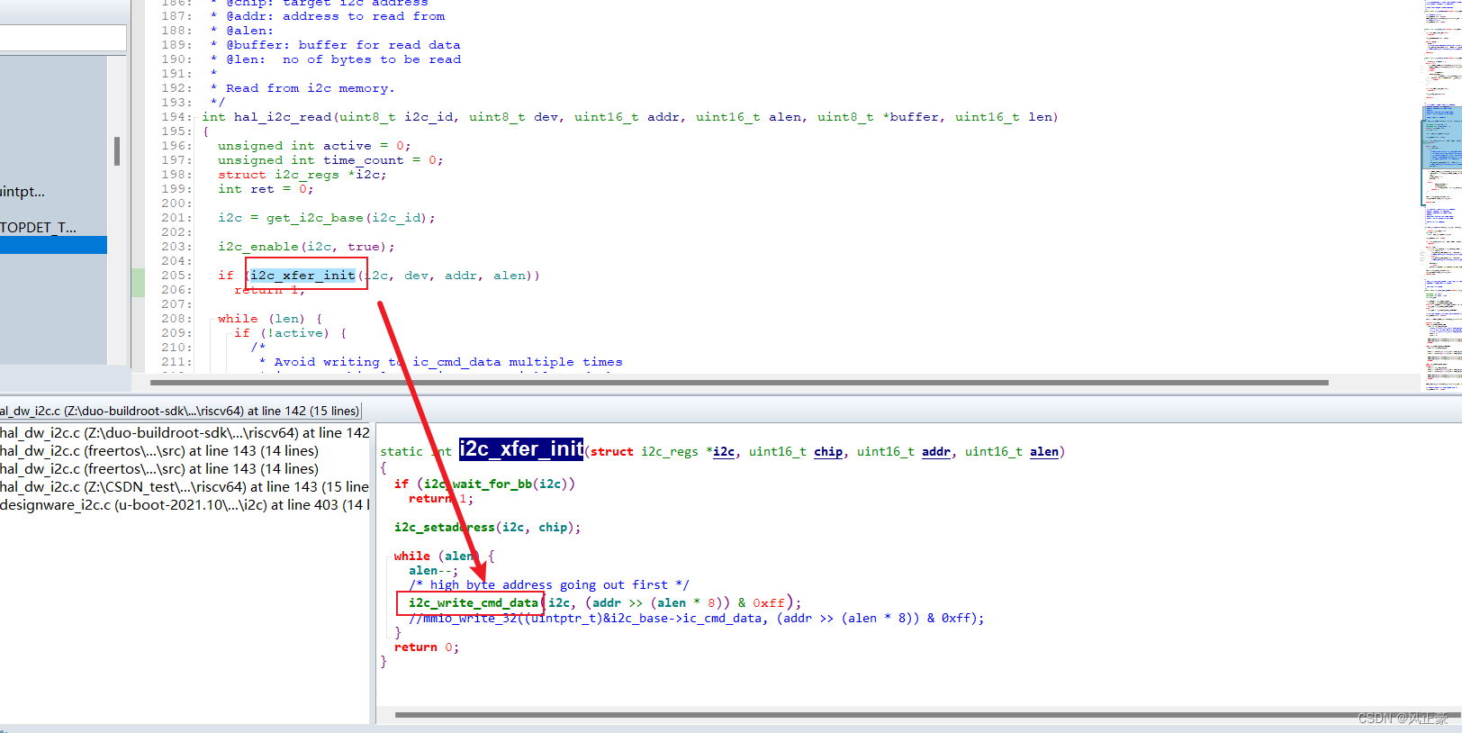1462x733 pixels.
Task: Open designware_i2c.c u-boot-2021.10 line 403 result
Action: coord(185,504)
